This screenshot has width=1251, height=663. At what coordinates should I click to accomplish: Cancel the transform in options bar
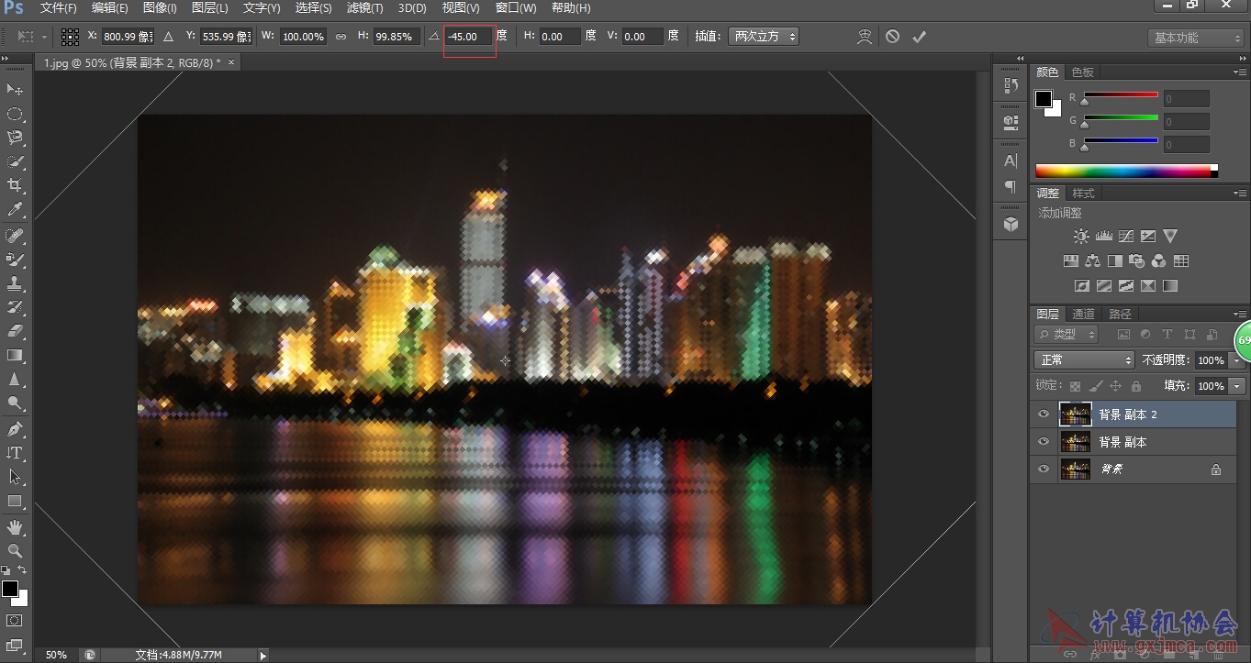(x=892, y=37)
